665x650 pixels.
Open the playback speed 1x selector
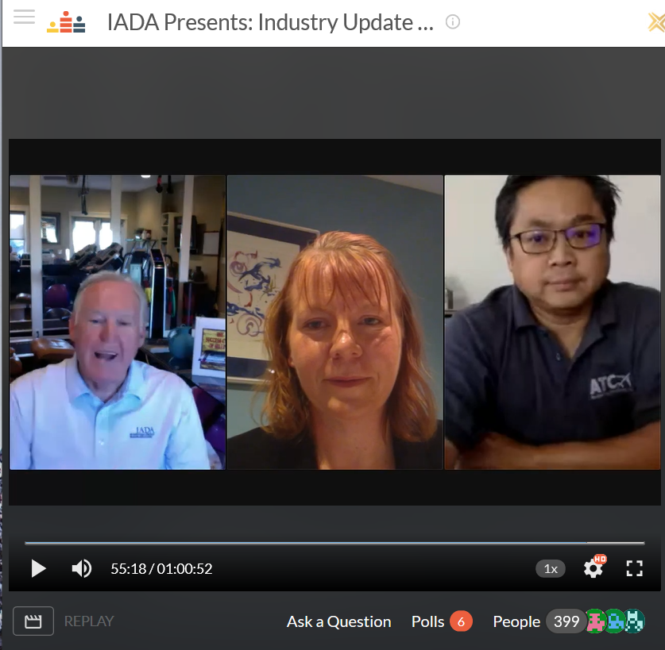pyautogui.click(x=551, y=568)
